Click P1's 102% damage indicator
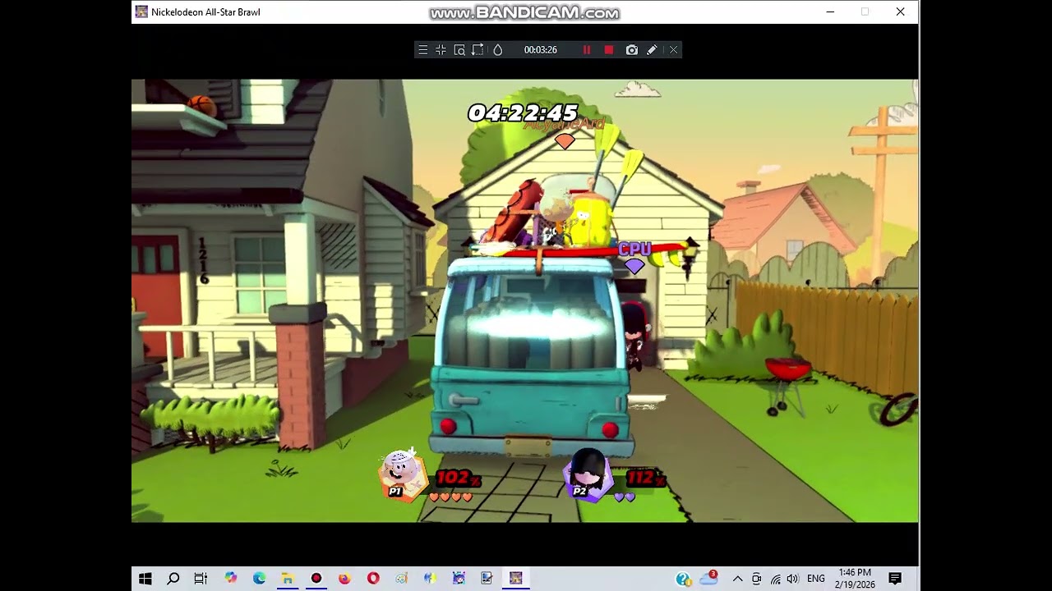Screen dimensions: 1052x591 458,478
